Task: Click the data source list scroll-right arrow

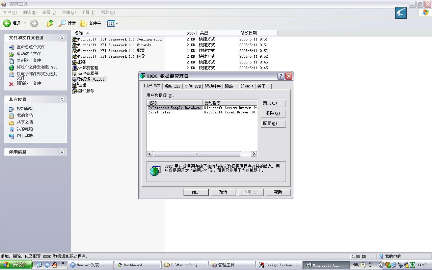Action: pos(254,154)
